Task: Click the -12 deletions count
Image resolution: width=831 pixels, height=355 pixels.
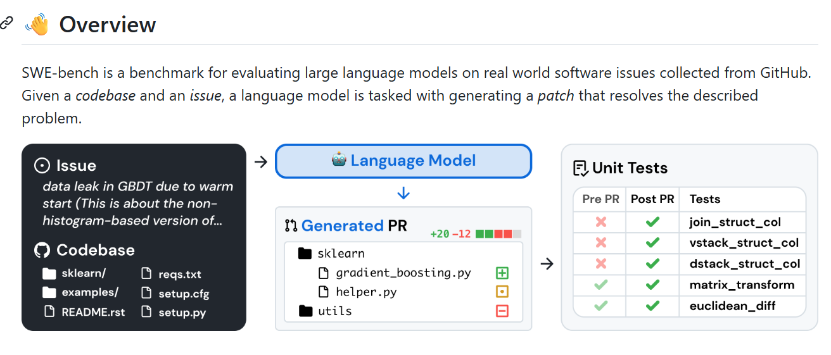Action: point(462,234)
